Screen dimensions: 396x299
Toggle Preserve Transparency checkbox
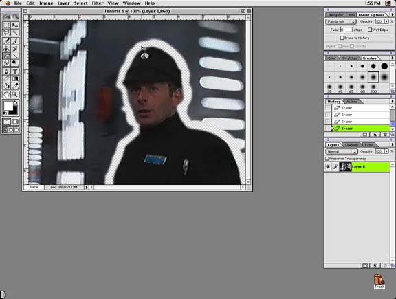pyautogui.click(x=327, y=159)
